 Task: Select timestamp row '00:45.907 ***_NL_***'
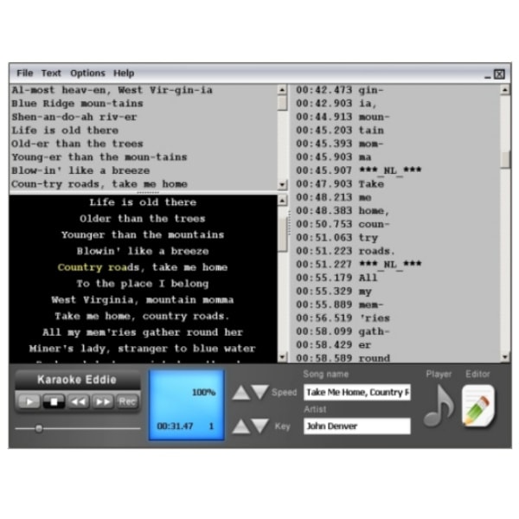358,170
